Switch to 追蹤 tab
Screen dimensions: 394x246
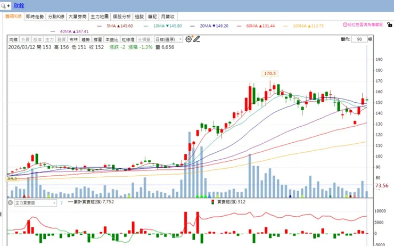point(139,17)
